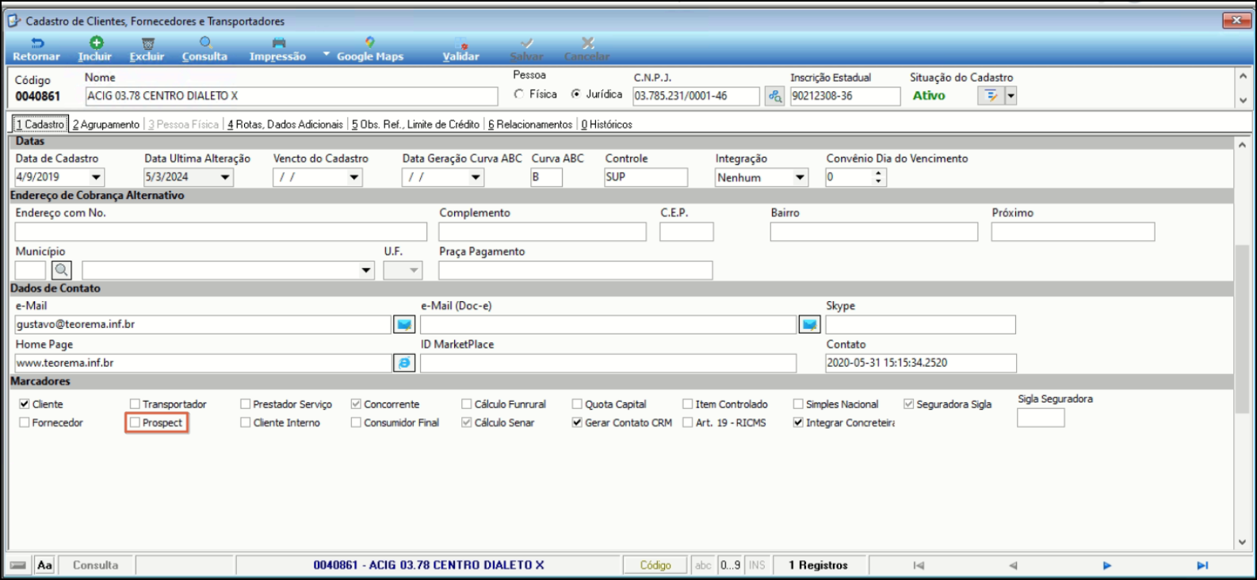Open the Integração dropdown
The image size is (1257, 580).
click(x=800, y=177)
